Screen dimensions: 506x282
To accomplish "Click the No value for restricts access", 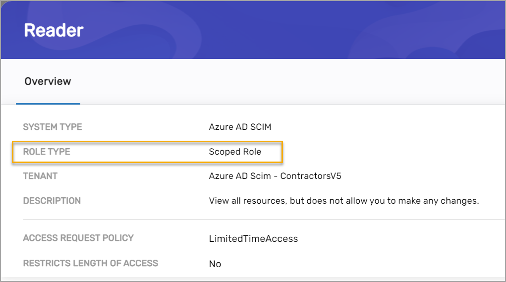I will [x=215, y=264].
